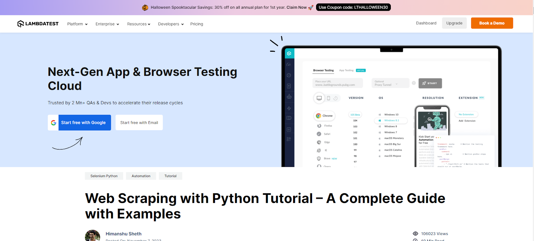The height and width of the screenshot is (241, 534).
Task: Open the Optional Proxy Tunnel dropdown
Action: point(390,83)
